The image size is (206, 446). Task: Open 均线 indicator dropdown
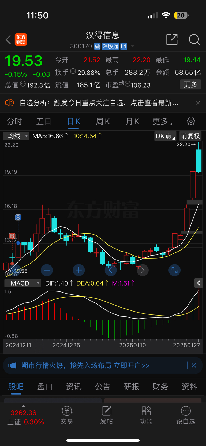[16, 136]
